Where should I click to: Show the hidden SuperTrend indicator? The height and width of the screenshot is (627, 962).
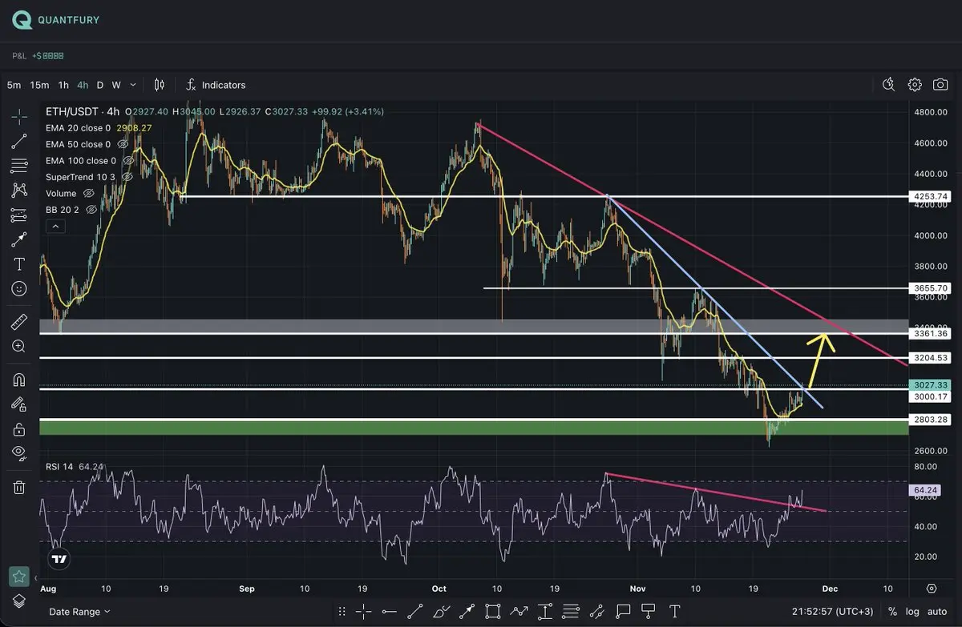pos(127,177)
